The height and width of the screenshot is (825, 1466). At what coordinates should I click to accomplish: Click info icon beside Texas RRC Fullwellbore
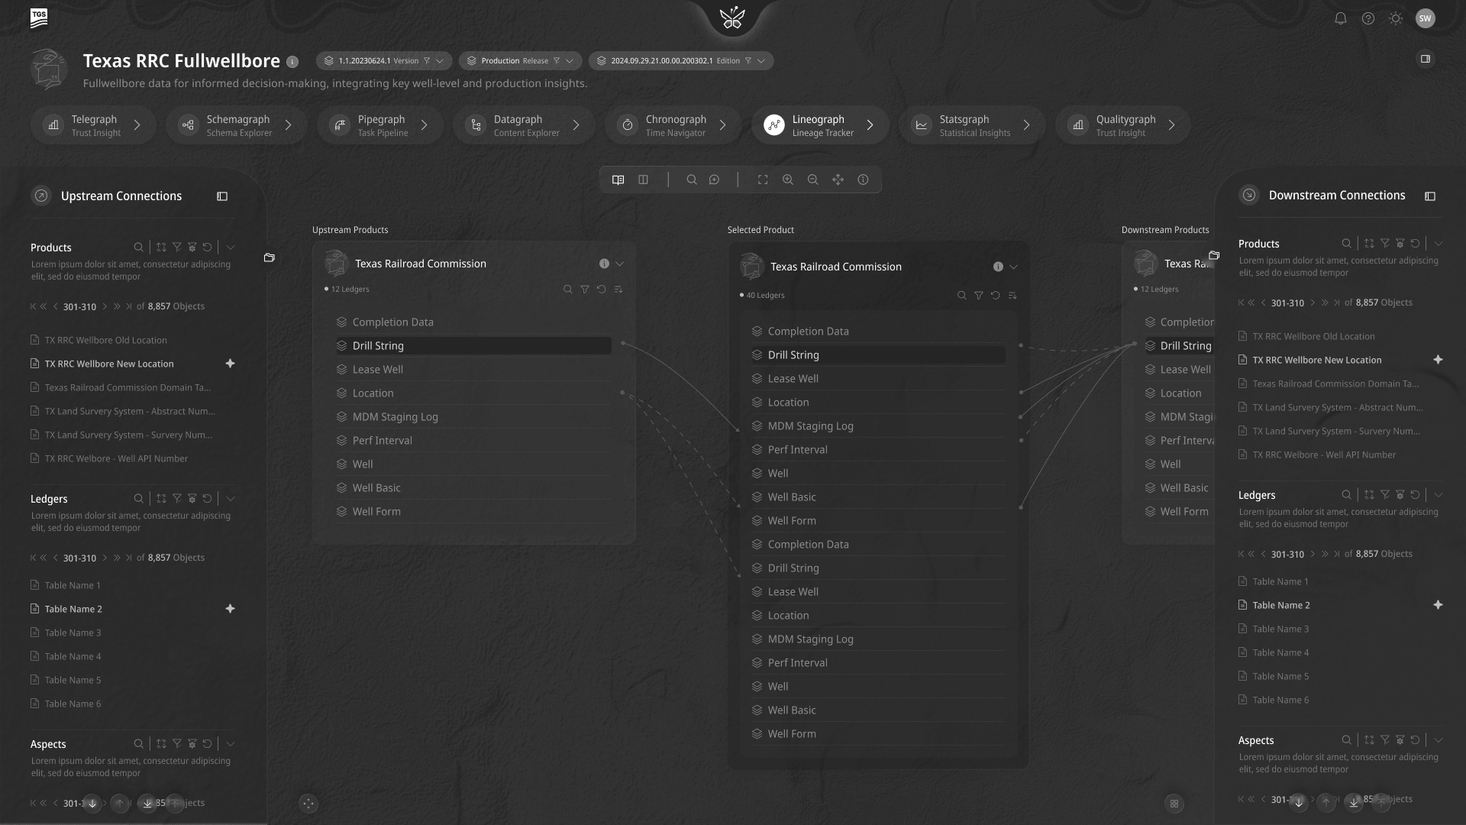click(292, 62)
